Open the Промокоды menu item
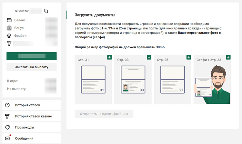 [32, 127]
